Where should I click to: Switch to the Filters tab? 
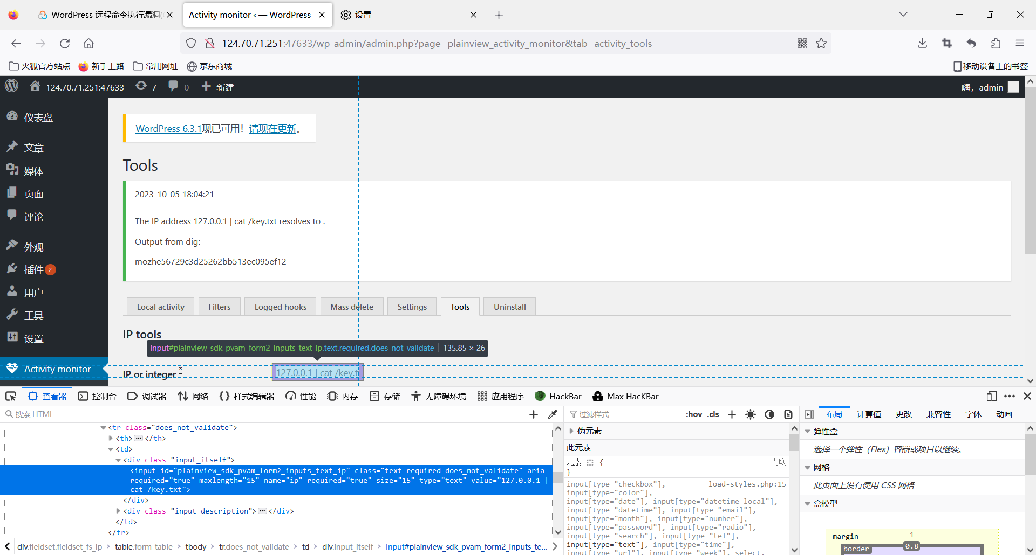click(219, 307)
